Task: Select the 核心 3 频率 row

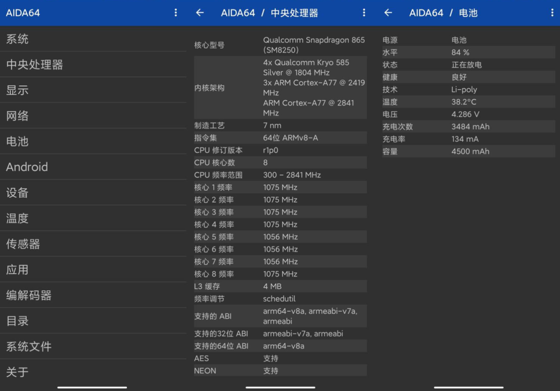Action: tap(281, 212)
